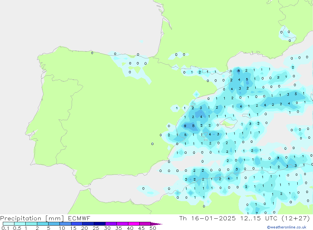Pick the magenta swatch between 40 and 45
The image size is (313, 230).
click(133, 224)
